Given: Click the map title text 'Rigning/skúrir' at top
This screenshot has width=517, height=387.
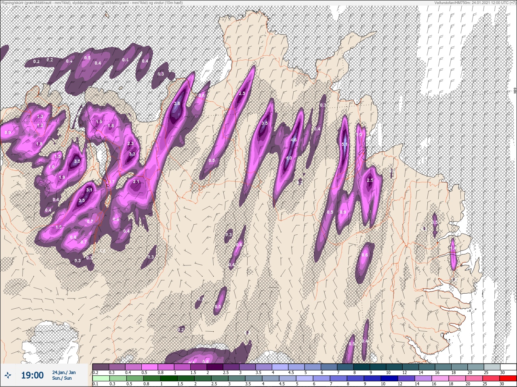Looking at the screenshot, I should (13, 2).
